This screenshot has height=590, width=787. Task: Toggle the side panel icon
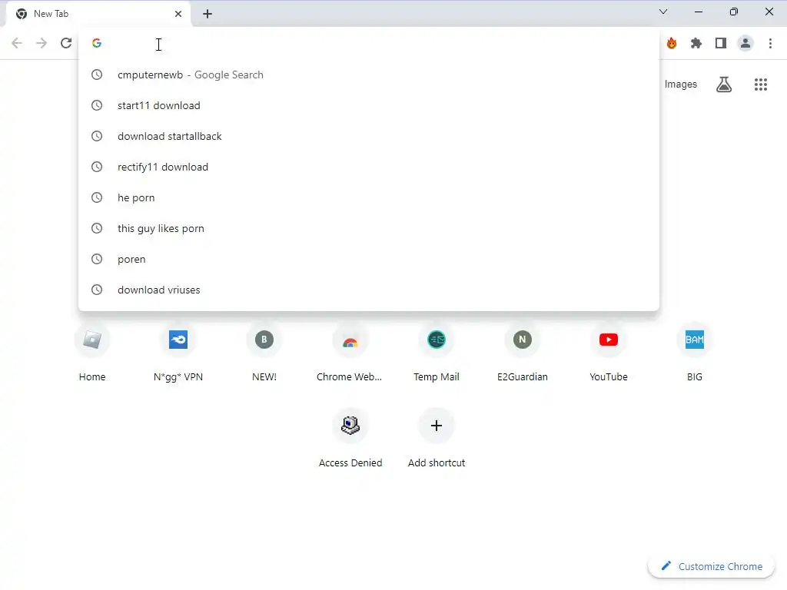pyautogui.click(x=721, y=43)
